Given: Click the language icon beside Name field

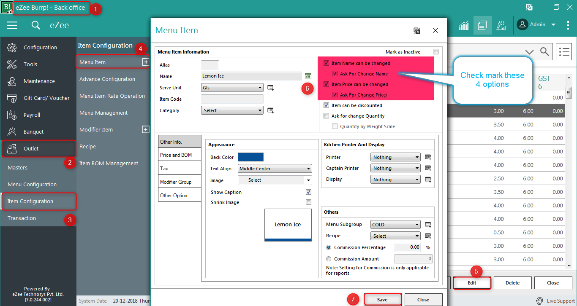Looking at the screenshot, I should coord(308,76).
